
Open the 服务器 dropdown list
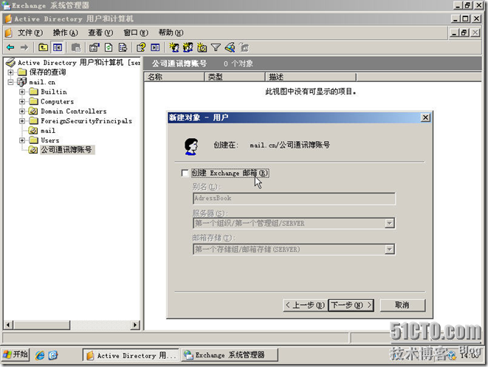tap(389, 223)
